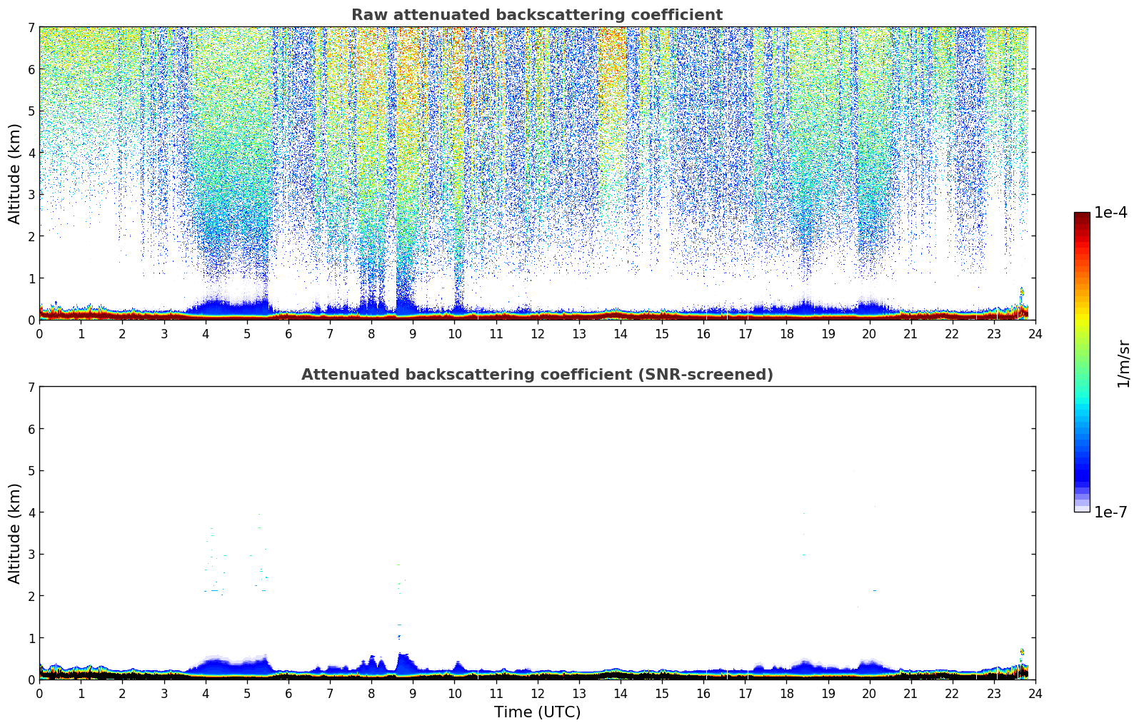
Task: Click altitude tick '7' on raw plot
Action: [31, 27]
